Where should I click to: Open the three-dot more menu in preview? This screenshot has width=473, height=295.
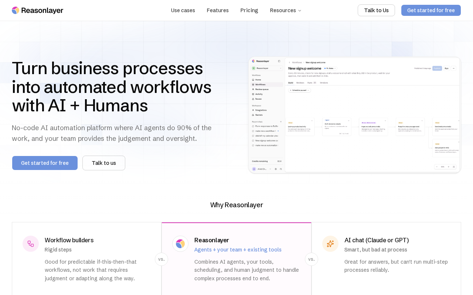point(454,68)
